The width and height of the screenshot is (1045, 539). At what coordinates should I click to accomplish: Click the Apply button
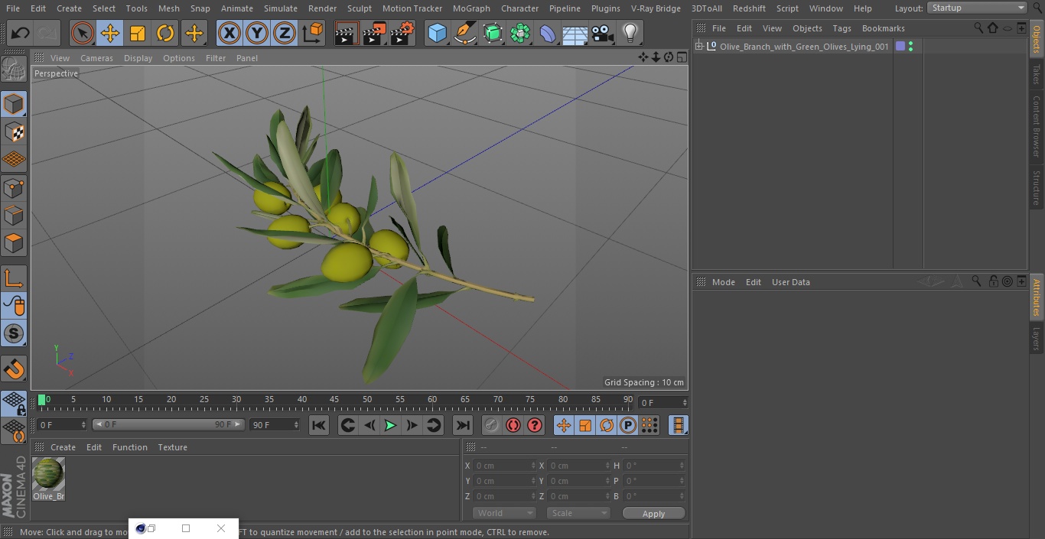pyautogui.click(x=653, y=513)
